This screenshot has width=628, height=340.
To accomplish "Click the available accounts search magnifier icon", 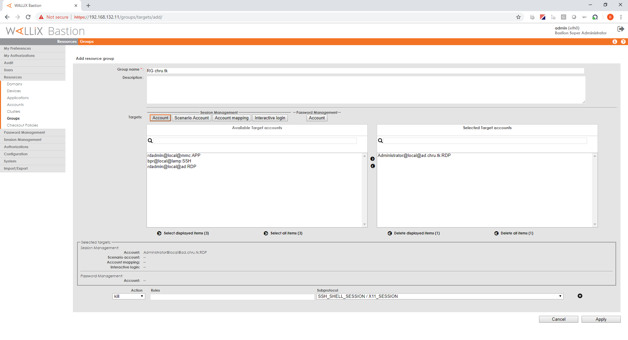I will [x=150, y=141].
